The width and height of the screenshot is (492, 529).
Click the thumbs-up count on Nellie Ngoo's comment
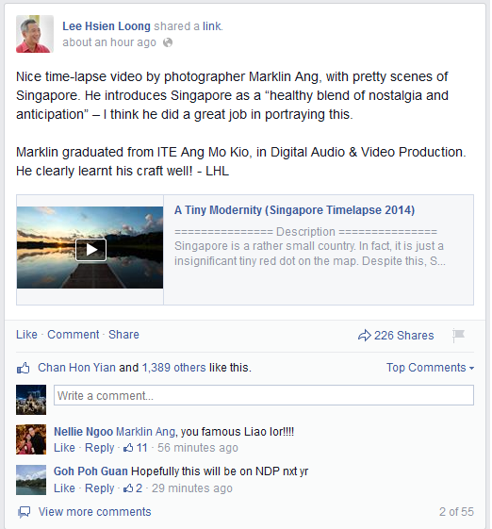pyautogui.click(x=136, y=448)
